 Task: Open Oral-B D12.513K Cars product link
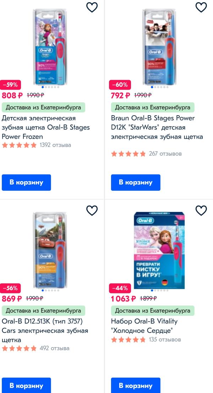[45, 330]
